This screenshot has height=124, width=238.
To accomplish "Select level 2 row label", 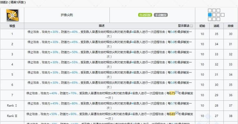I will [x=12, y=44].
